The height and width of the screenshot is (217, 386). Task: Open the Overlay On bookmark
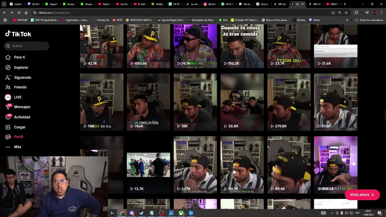pos(101,20)
